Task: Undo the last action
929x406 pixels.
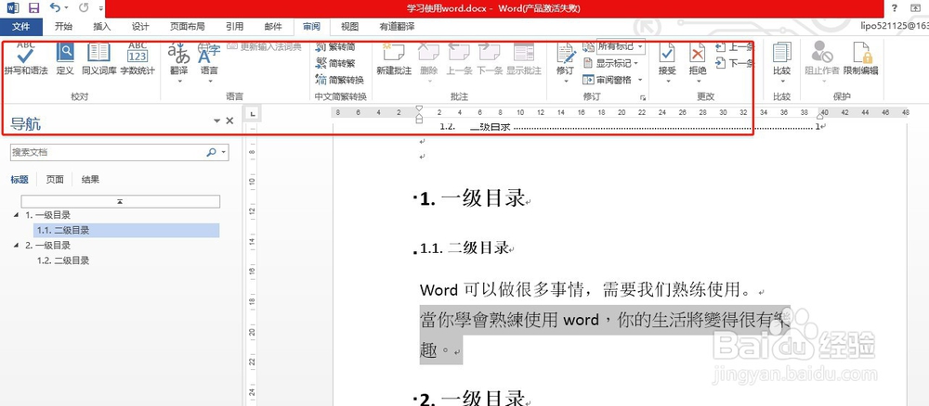Action: (55, 8)
